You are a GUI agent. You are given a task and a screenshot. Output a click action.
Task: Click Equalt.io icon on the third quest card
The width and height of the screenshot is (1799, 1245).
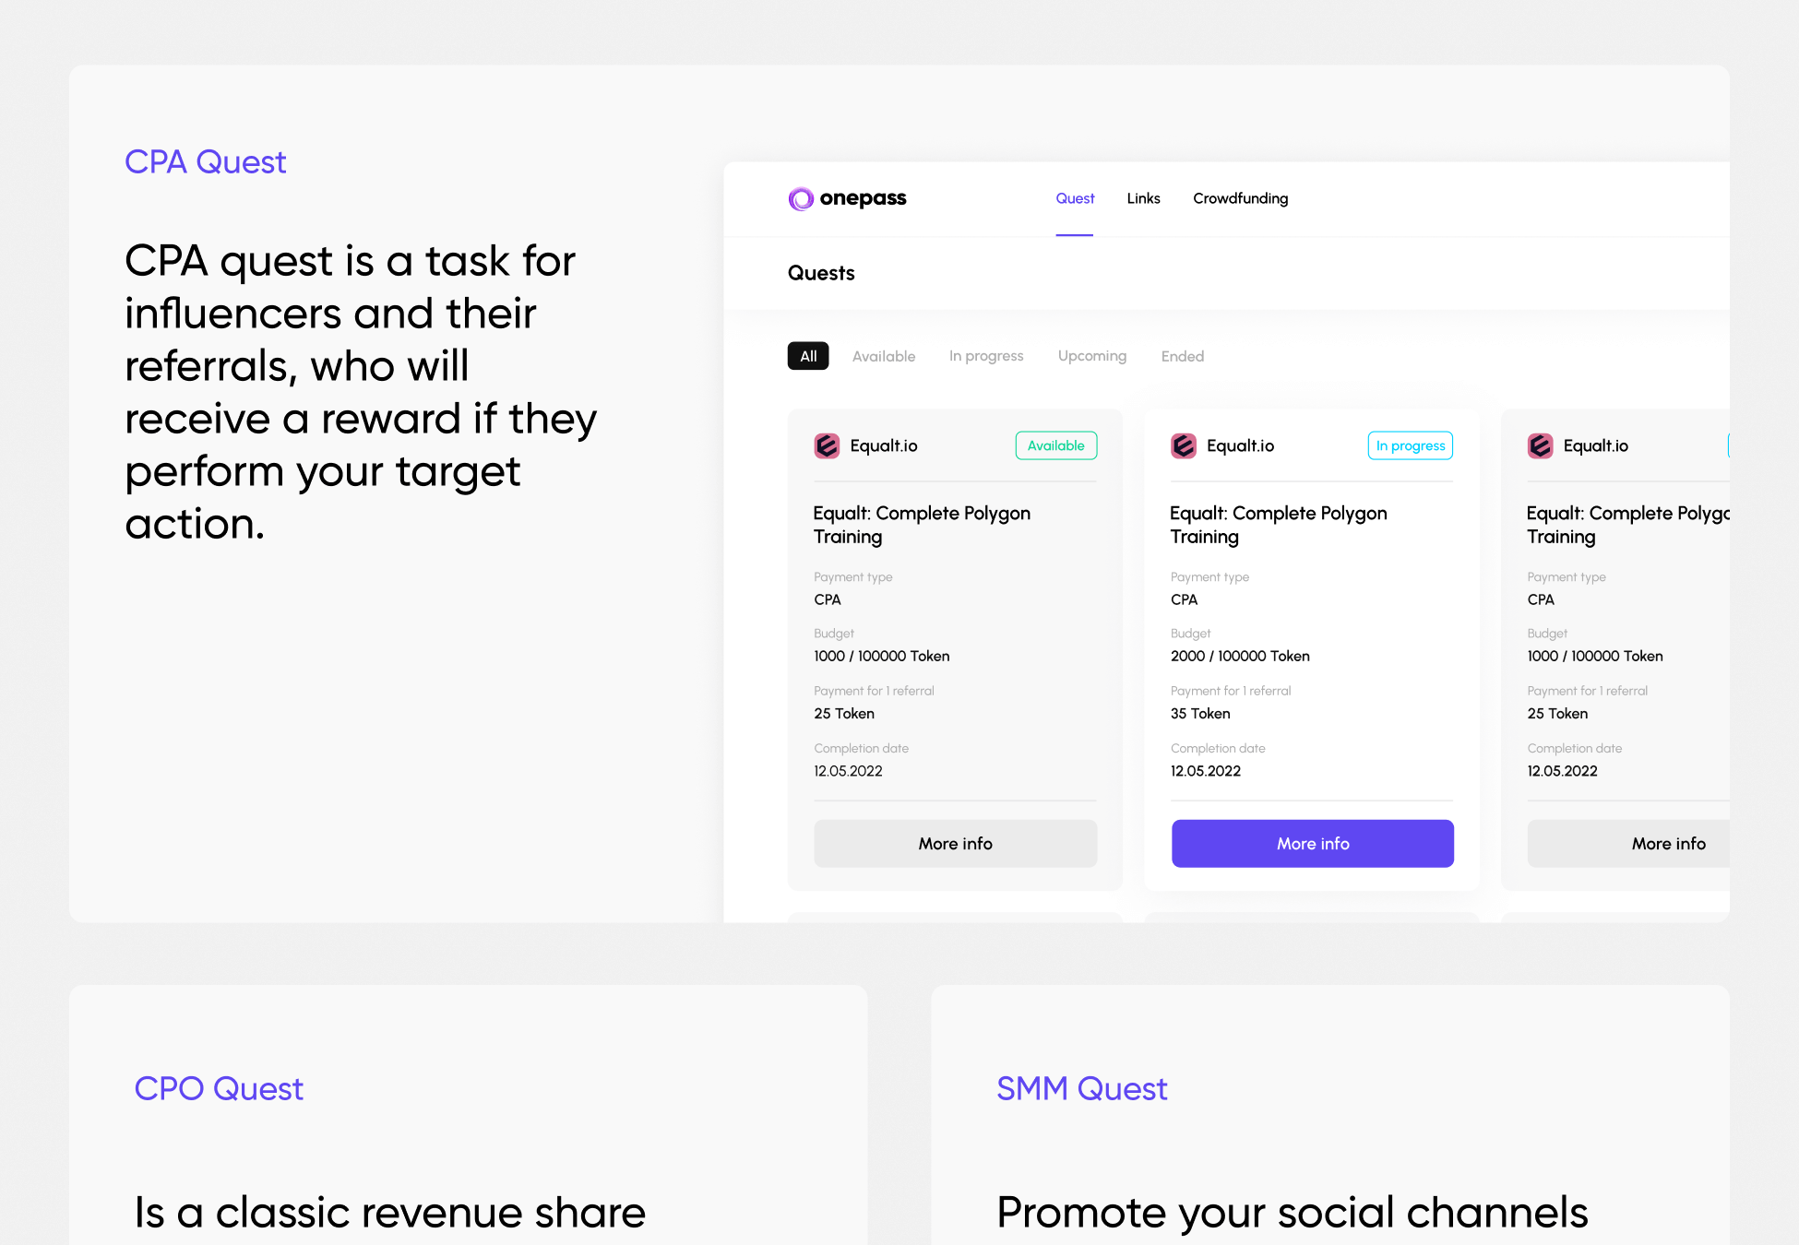point(1540,446)
